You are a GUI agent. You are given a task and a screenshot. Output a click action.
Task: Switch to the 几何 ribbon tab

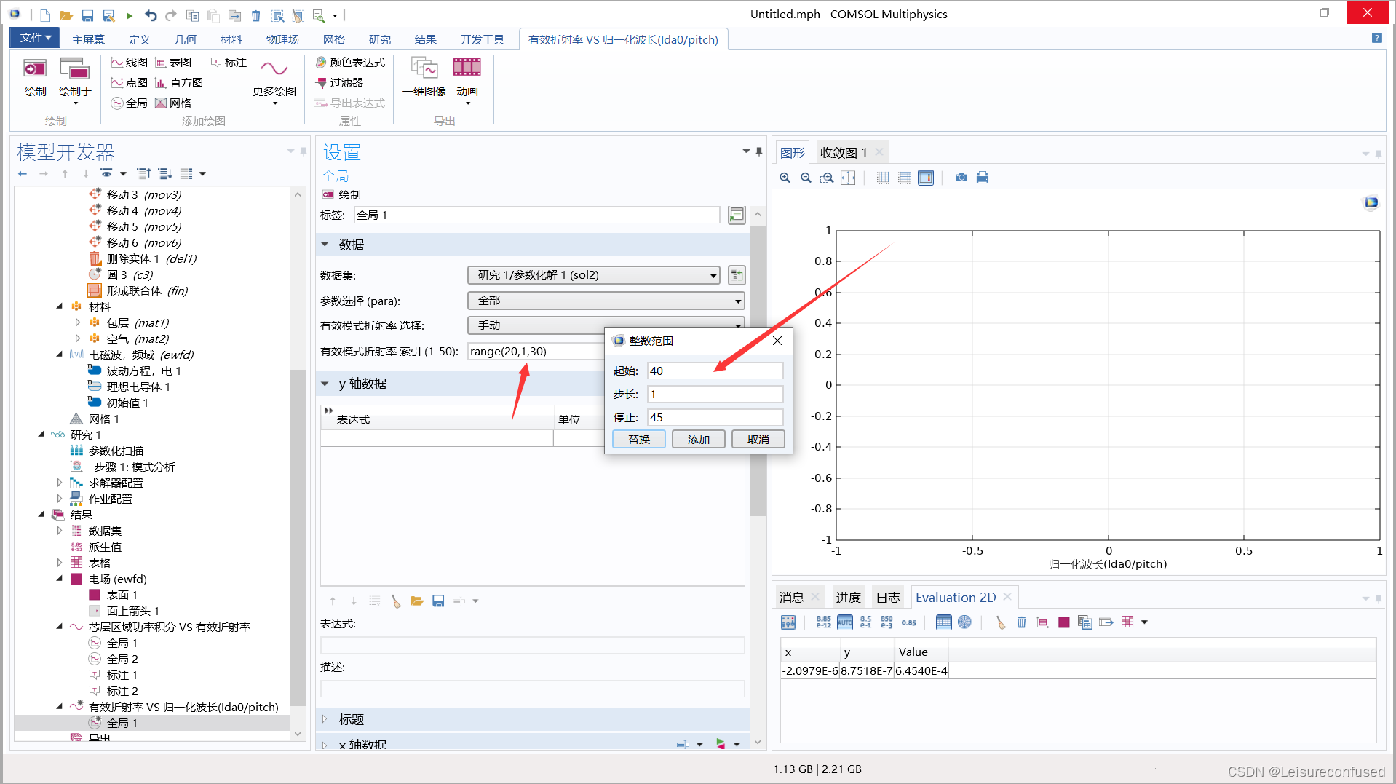[x=186, y=39]
